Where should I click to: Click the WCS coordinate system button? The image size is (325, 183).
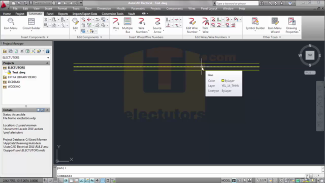click(x=310, y=73)
